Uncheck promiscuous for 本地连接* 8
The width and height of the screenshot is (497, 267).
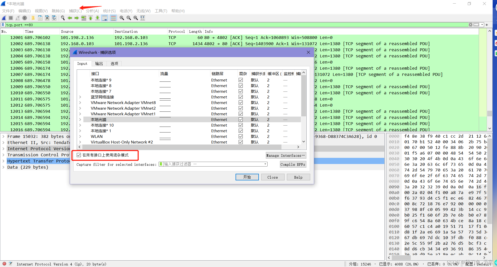pos(241,86)
